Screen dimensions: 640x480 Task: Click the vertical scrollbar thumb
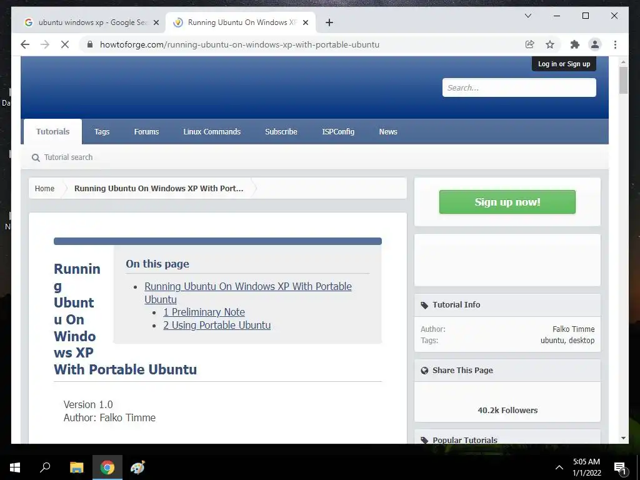[x=623, y=80]
